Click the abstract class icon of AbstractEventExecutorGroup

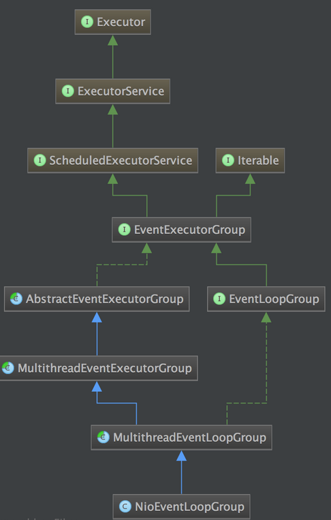(x=16, y=299)
